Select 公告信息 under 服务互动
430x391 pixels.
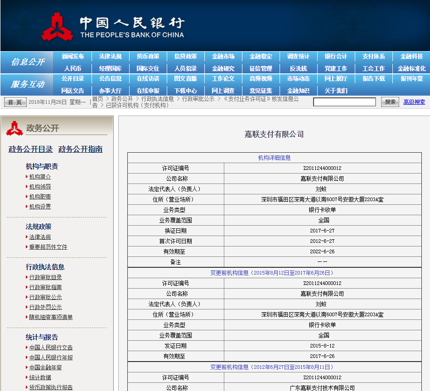pos(110,79)
